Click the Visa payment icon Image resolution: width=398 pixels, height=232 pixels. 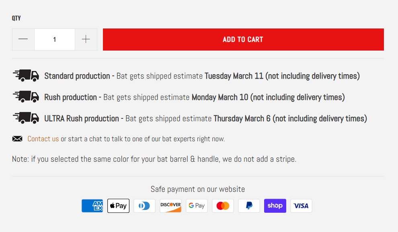click(301, 206)
